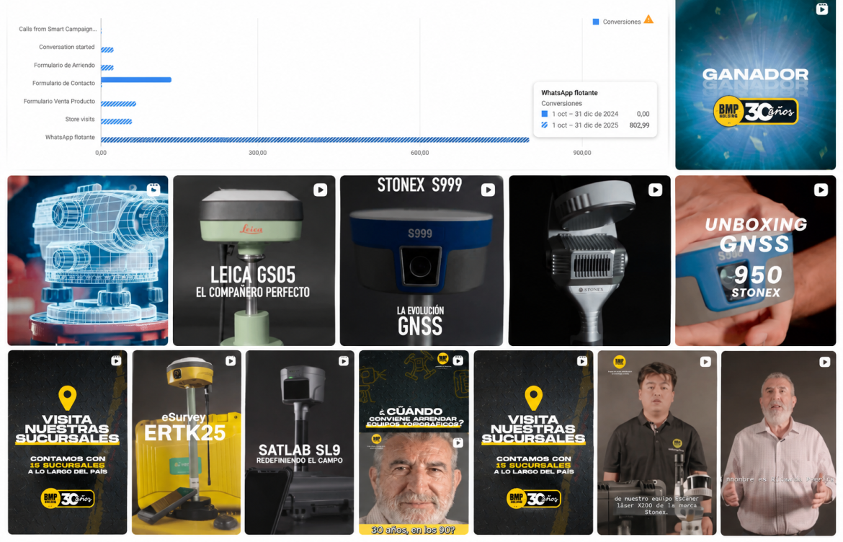Click the 2024 period swatch in tooltip

(545, 114)
